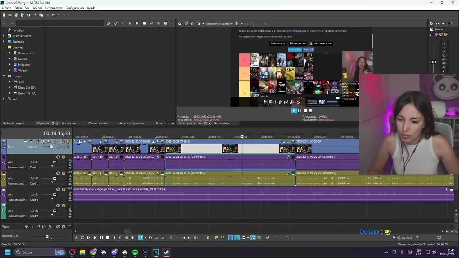Go to start of project
The image size is (459, 258).
click(x=114, y=238)
